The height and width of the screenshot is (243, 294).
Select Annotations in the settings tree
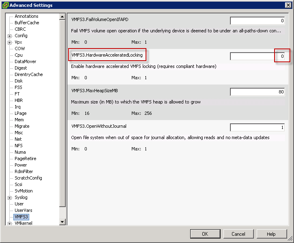point(26,16)
